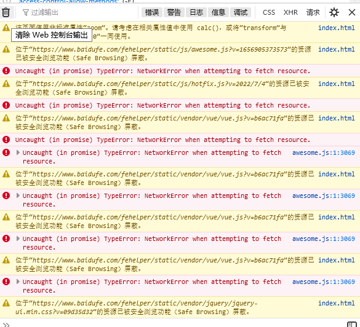The width and height of the screenshot is (360, 327).
Task: Toggle the 请求 (requests) filter
Action: [313, 12]
